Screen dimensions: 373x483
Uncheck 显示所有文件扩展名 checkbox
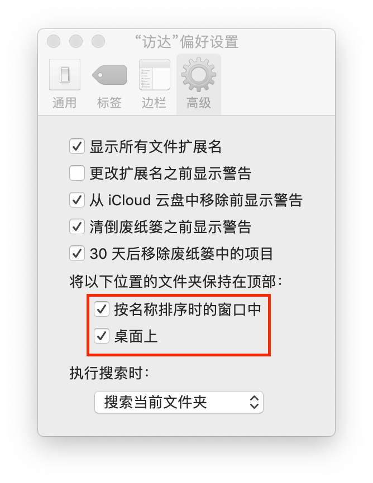pyautogui.click(x=77, y=146)
